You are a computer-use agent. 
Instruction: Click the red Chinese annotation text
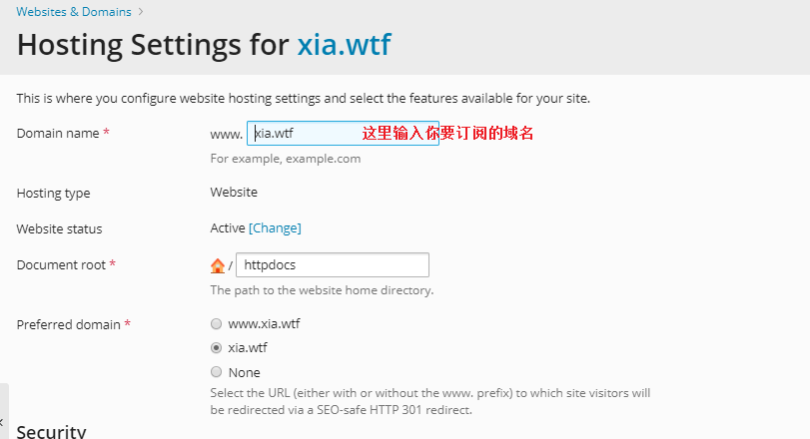pyautogui.click(x=447, y=133)
